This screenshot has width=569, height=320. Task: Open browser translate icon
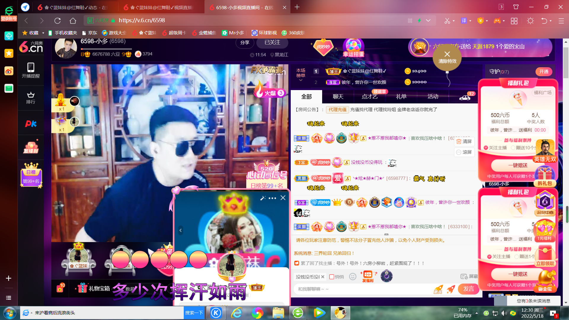point(464,21)
